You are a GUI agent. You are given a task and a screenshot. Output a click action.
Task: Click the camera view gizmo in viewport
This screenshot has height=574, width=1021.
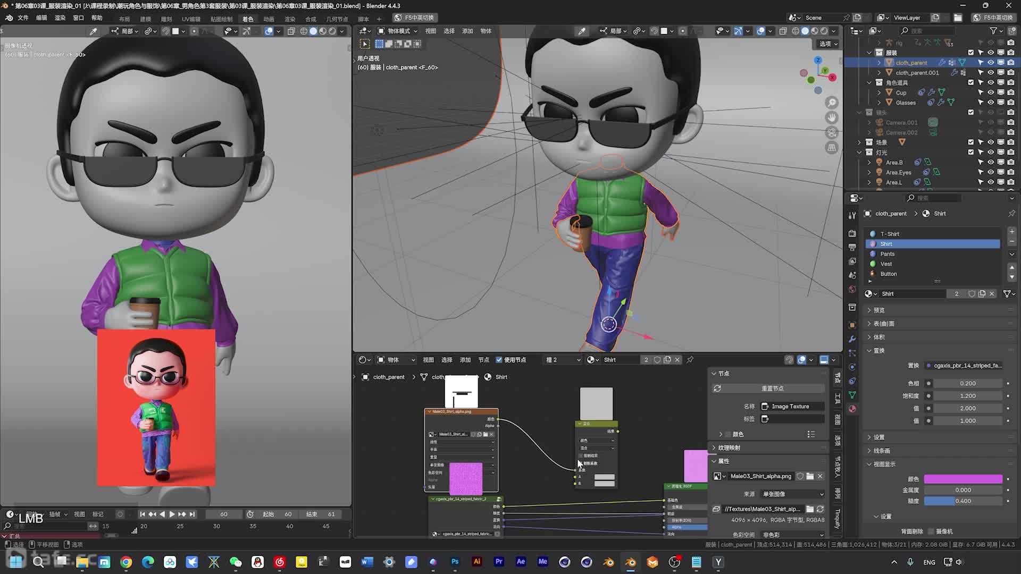click(x=832, y=133)
